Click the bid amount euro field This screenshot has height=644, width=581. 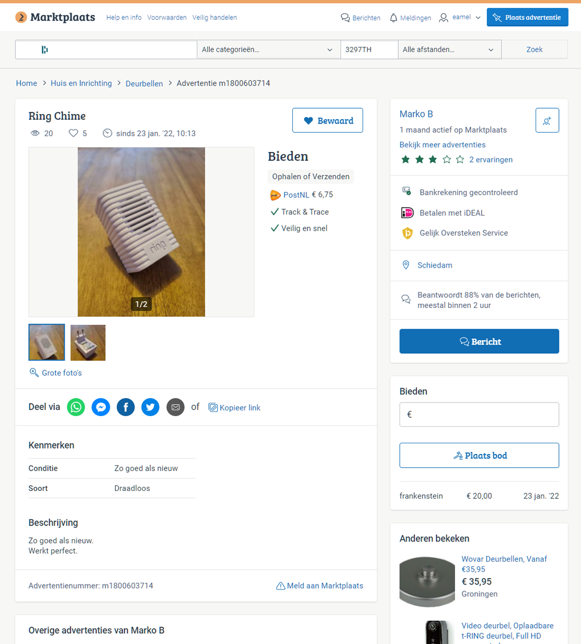click(x=479, y=414)
